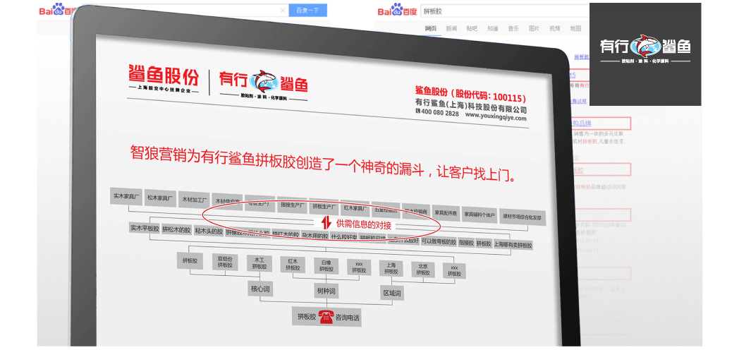This screenshot has height=350, width=739.
Task: Switch to the 视频 tab
Action: coord(555,28)
